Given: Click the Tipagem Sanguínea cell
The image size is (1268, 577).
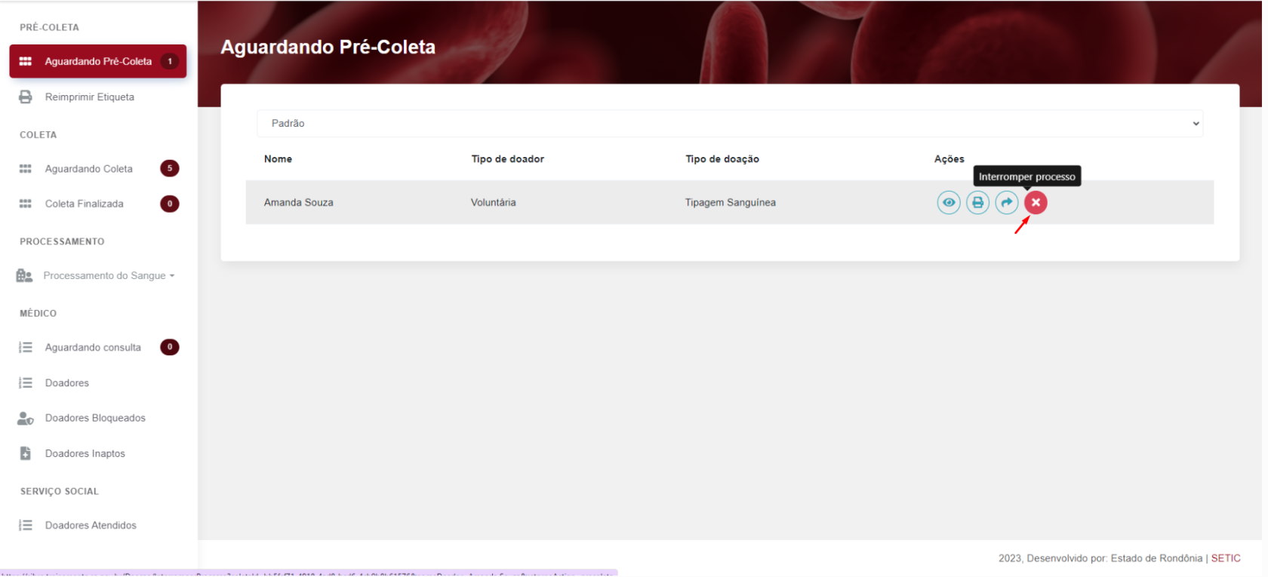Looking at the screenshot, I should tap(730, 202).
